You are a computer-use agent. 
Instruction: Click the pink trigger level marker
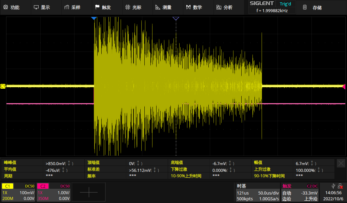tap(344, 86)
